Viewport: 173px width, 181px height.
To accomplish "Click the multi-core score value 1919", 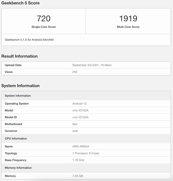I will click(128, 19).
